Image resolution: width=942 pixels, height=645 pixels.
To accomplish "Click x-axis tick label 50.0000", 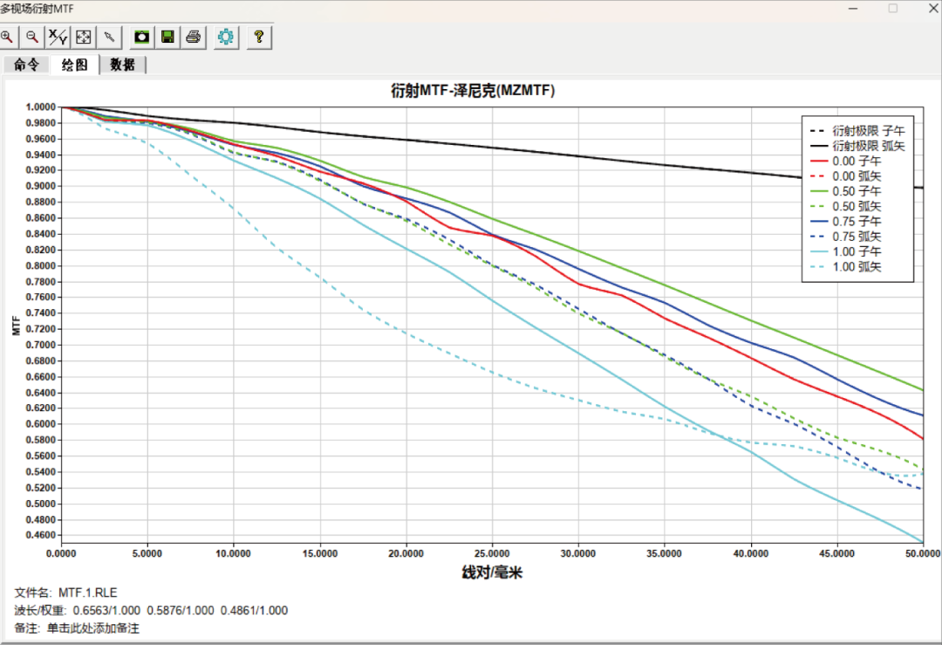I will tap(922, 553).
